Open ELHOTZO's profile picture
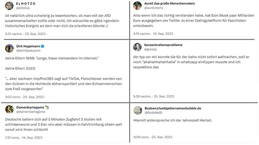Image resolution: width=259 pixels, height=145 pixels. (x=9, y=6)
